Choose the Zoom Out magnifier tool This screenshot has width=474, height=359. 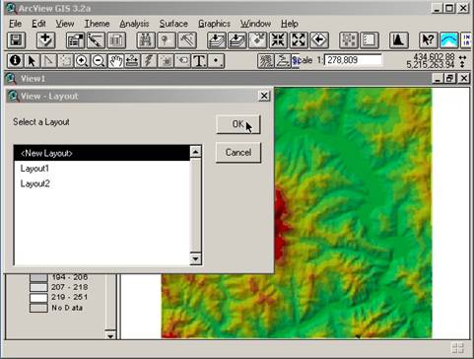pos(99,61)
